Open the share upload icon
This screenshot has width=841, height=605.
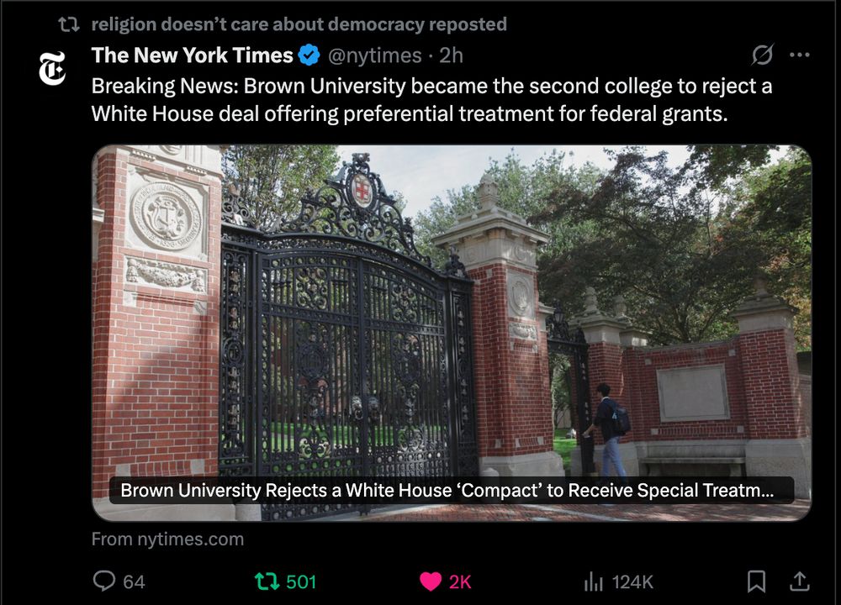pyautogui.click(x=799, y=581)
